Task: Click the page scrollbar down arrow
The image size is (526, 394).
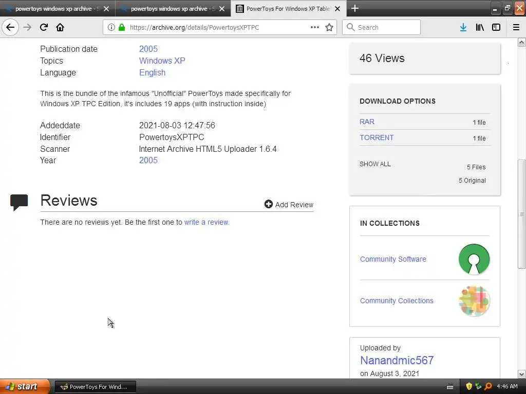Action: point(522,374)
